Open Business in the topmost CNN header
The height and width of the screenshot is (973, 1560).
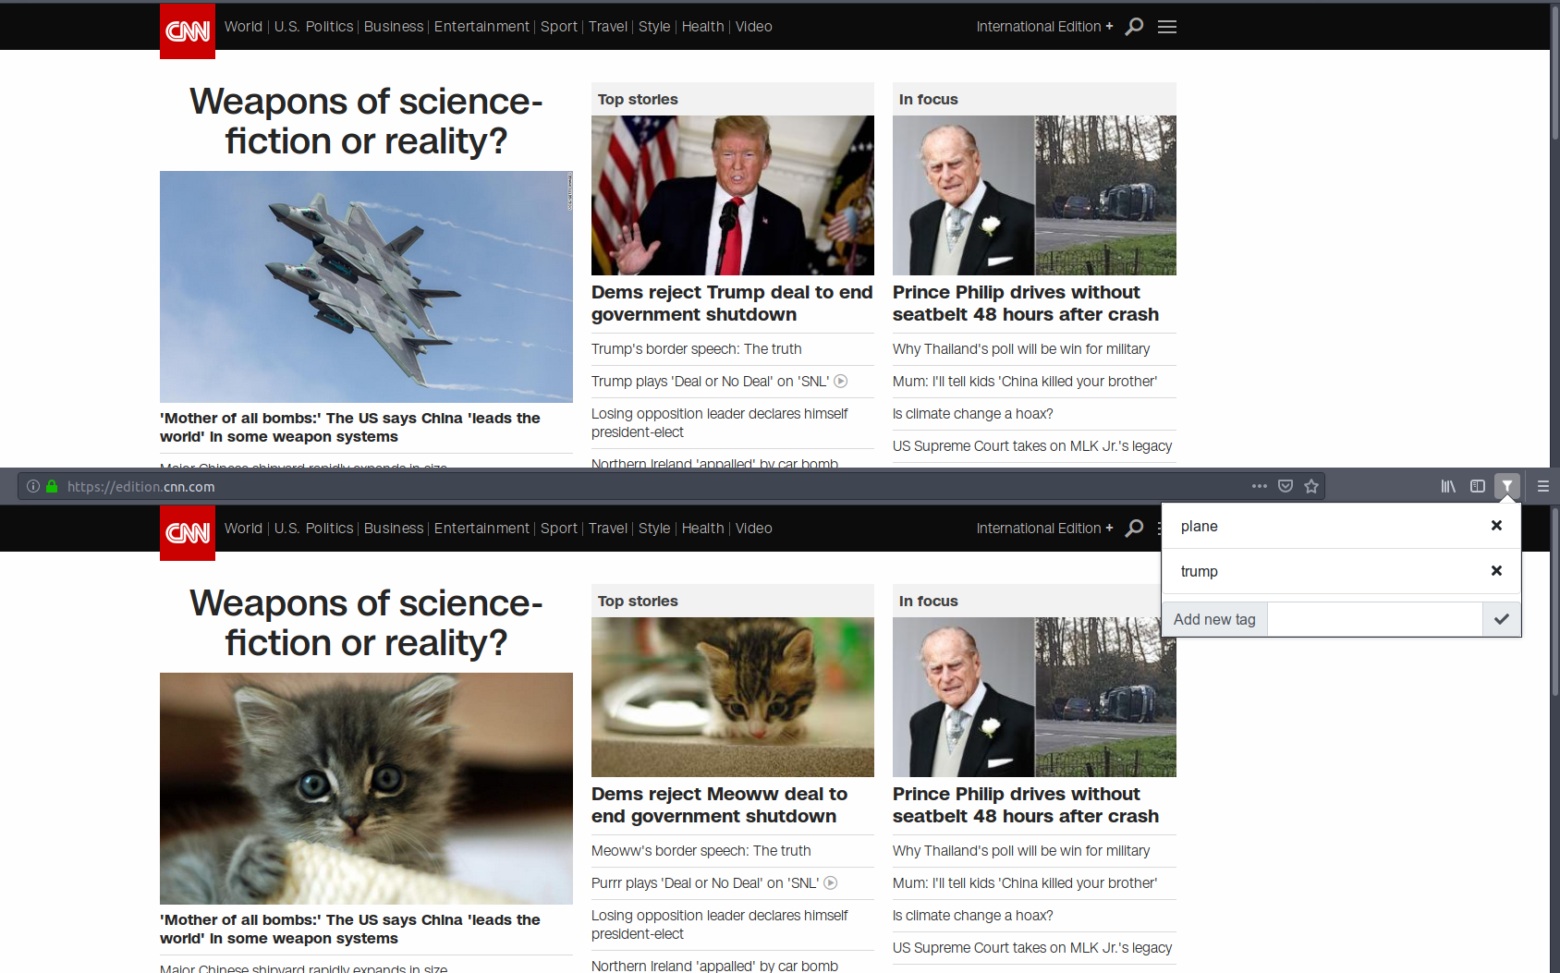click(394, 27)
